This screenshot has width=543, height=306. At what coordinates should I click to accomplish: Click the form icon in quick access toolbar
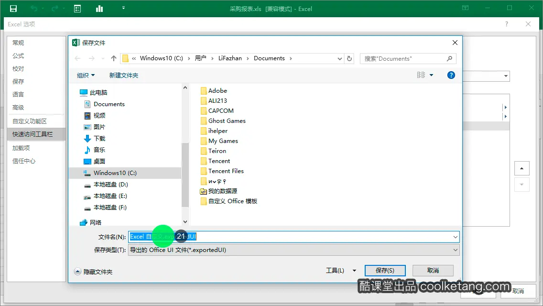coord(77,9)
